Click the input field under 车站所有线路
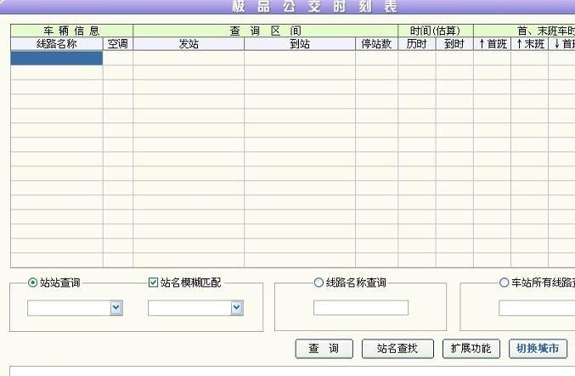The width and height of the screenshot is (575, 376). coord(536,308)
